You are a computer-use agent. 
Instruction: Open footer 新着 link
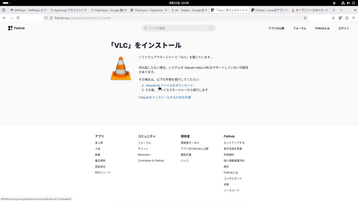pyautogui.click(x=98, y=155)
